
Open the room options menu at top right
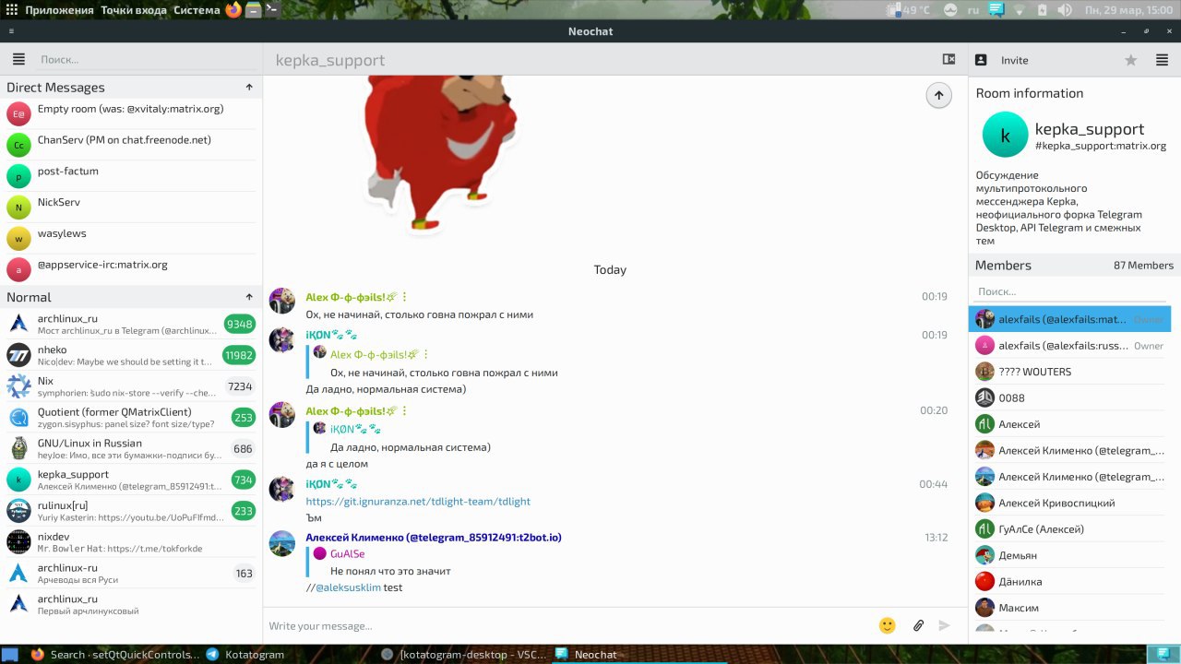pyautogui.click(x=1163, y=60)
